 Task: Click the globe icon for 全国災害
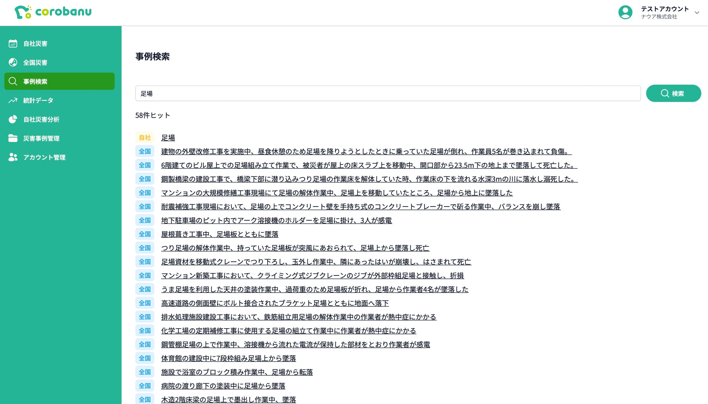(x=13, y=62)
